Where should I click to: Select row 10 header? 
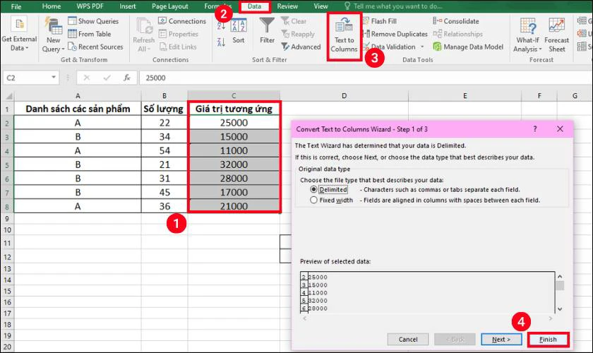(x=7, y=230)
